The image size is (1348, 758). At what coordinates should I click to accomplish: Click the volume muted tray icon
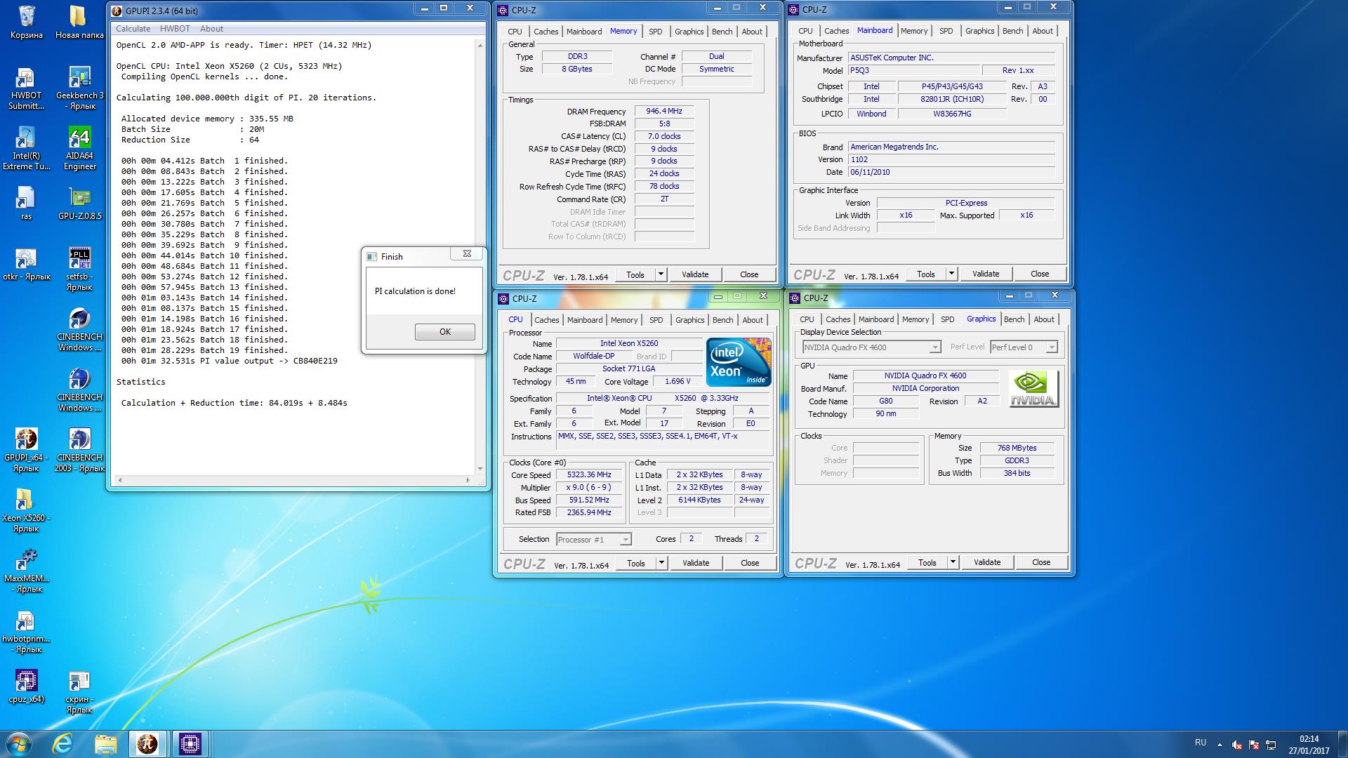(x=1237, y=745)
